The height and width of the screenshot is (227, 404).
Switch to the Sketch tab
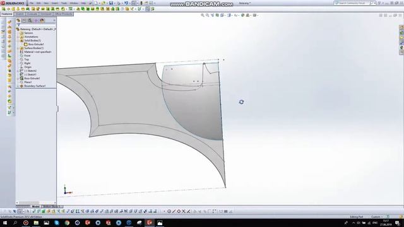pyautogui.click(x=20, y=14)
